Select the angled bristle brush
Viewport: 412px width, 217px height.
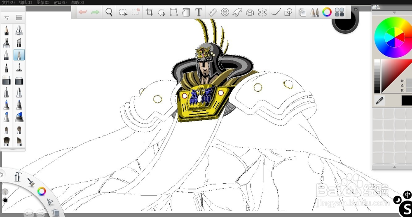click(x=19, y=141)
